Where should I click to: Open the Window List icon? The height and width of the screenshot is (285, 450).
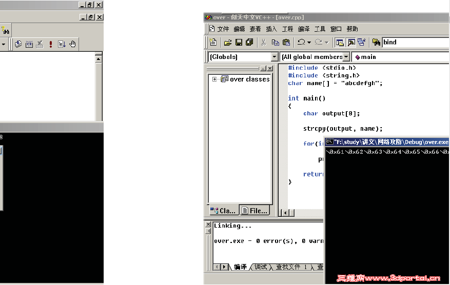(x=361, y=43)
